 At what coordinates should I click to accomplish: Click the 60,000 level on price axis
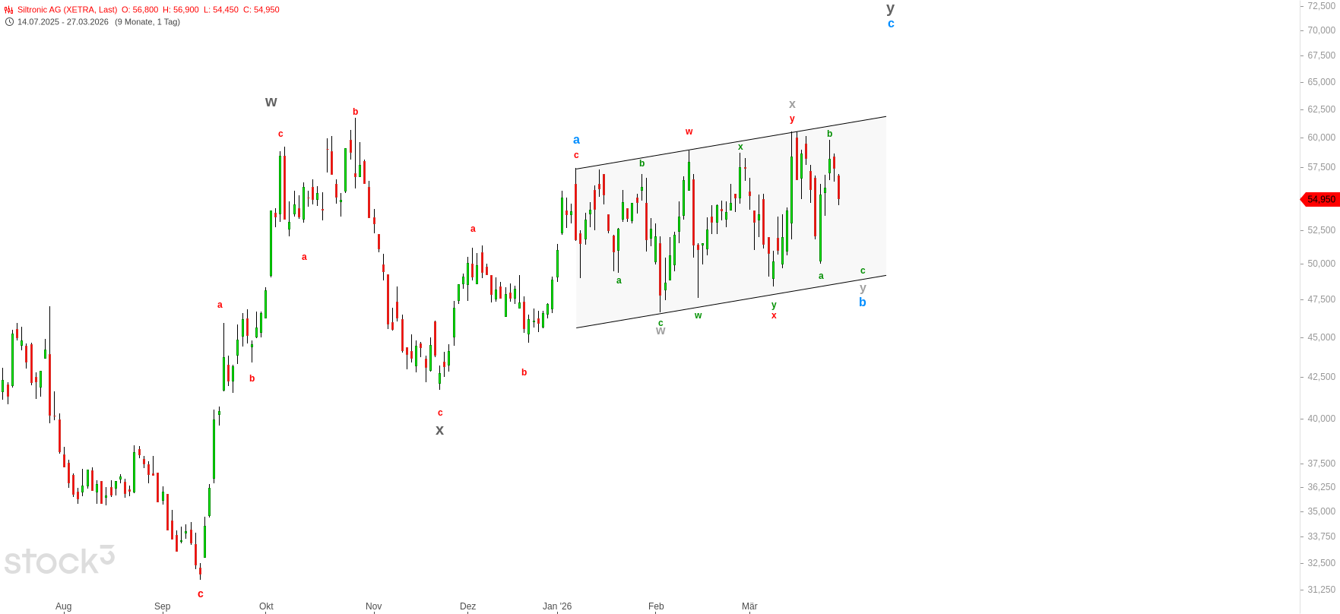coord(1321,138)
